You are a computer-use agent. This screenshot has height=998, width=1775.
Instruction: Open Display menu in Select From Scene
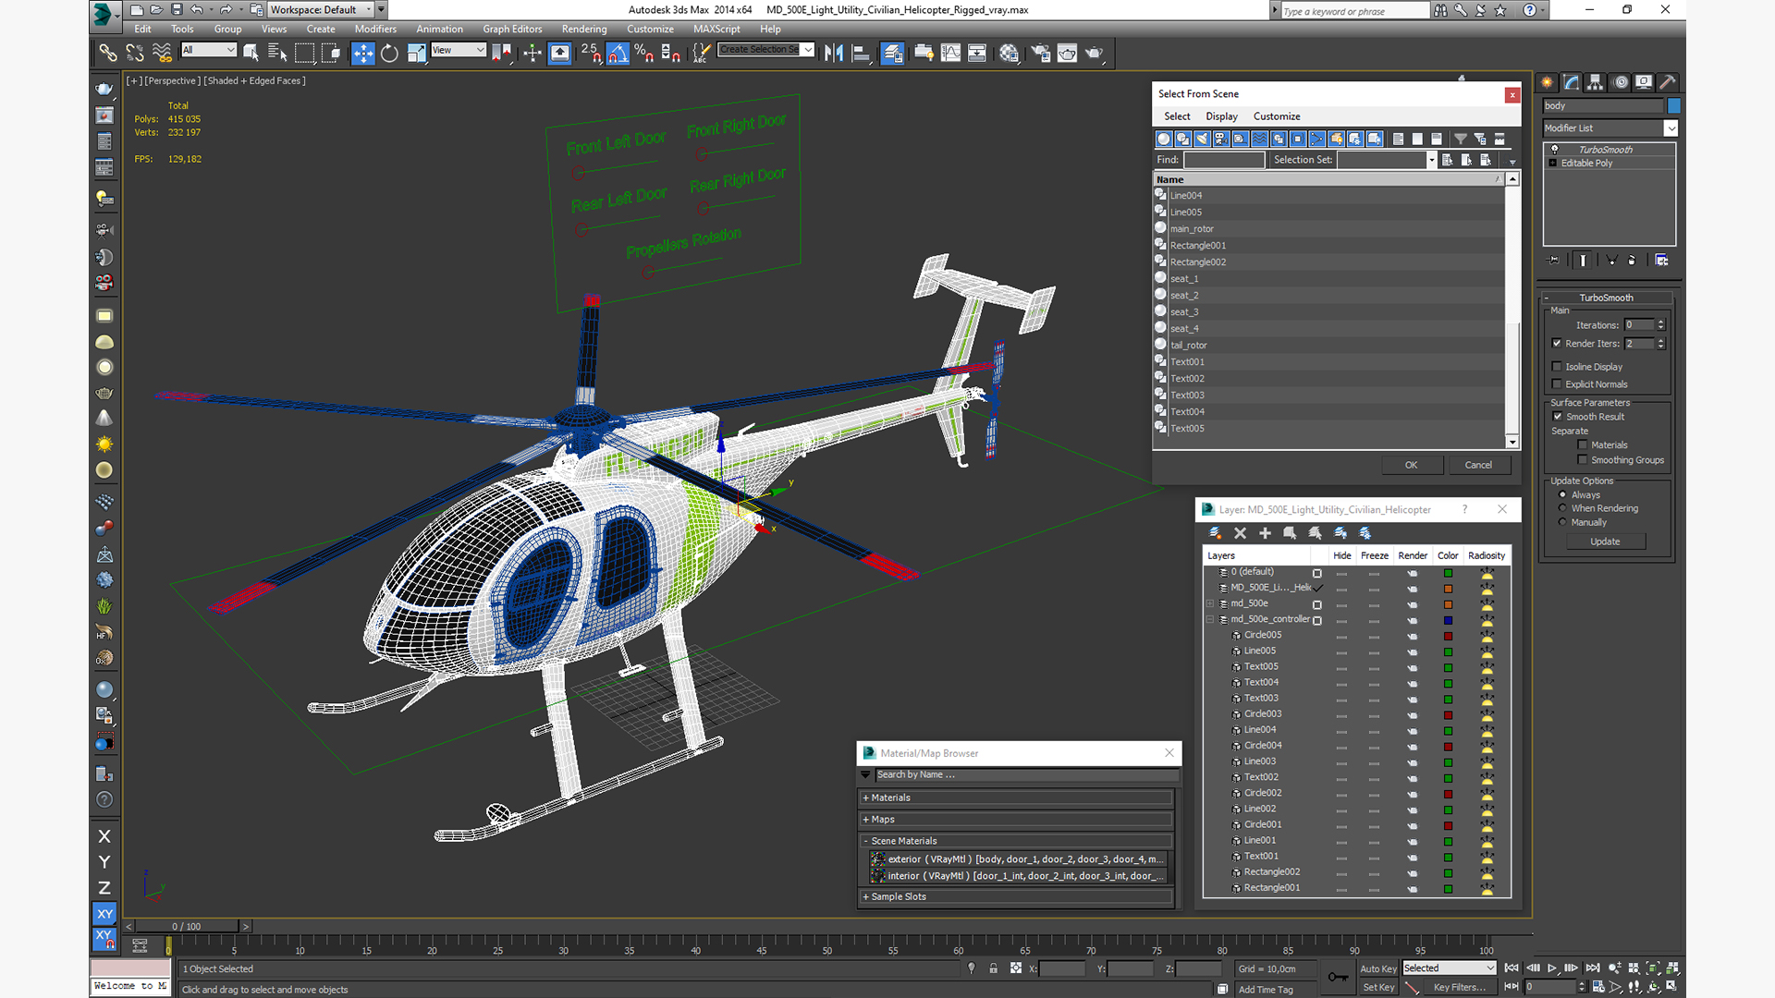[x=1221, y=116]
